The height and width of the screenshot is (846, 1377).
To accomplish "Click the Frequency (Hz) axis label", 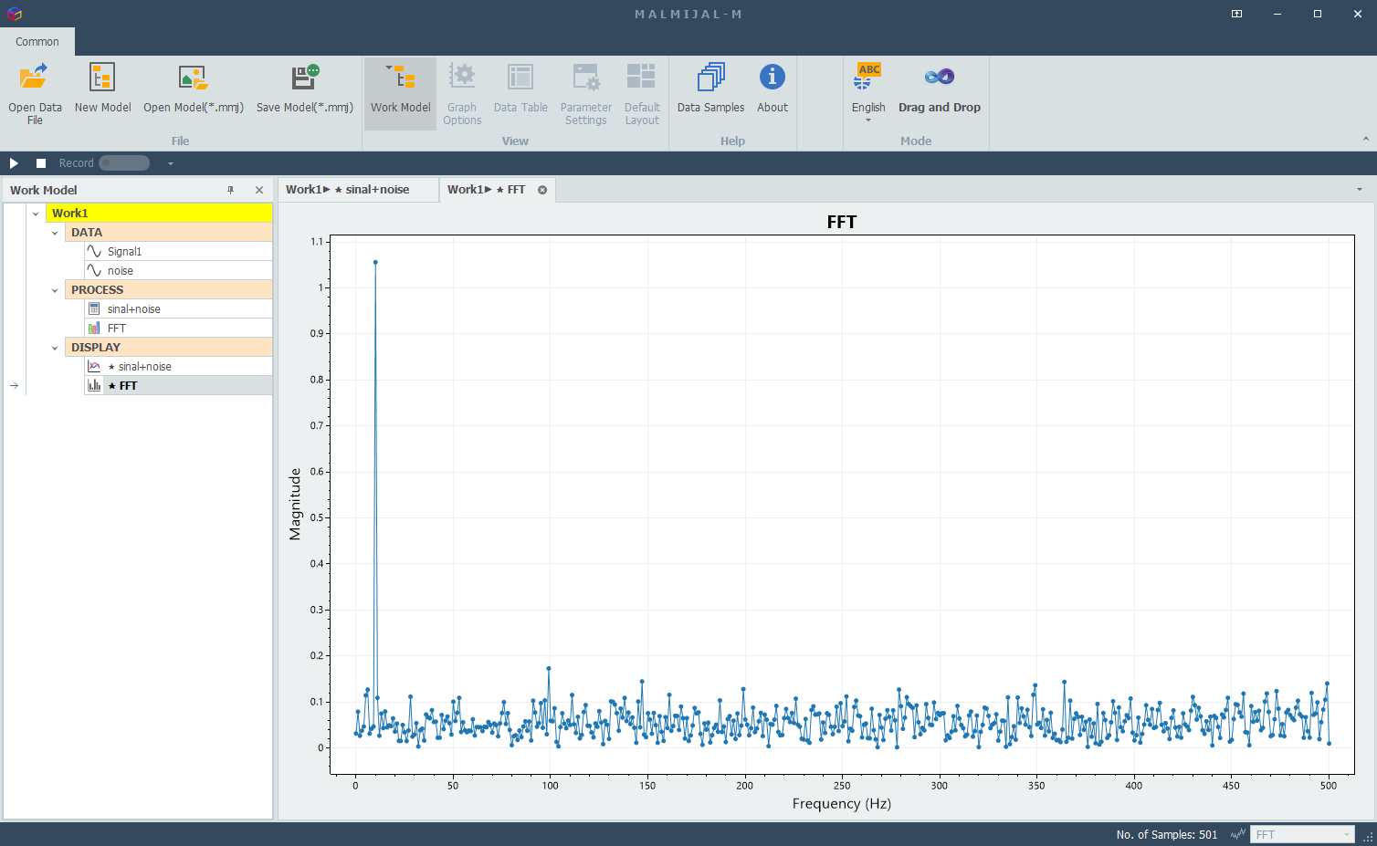I will (842, 804).
